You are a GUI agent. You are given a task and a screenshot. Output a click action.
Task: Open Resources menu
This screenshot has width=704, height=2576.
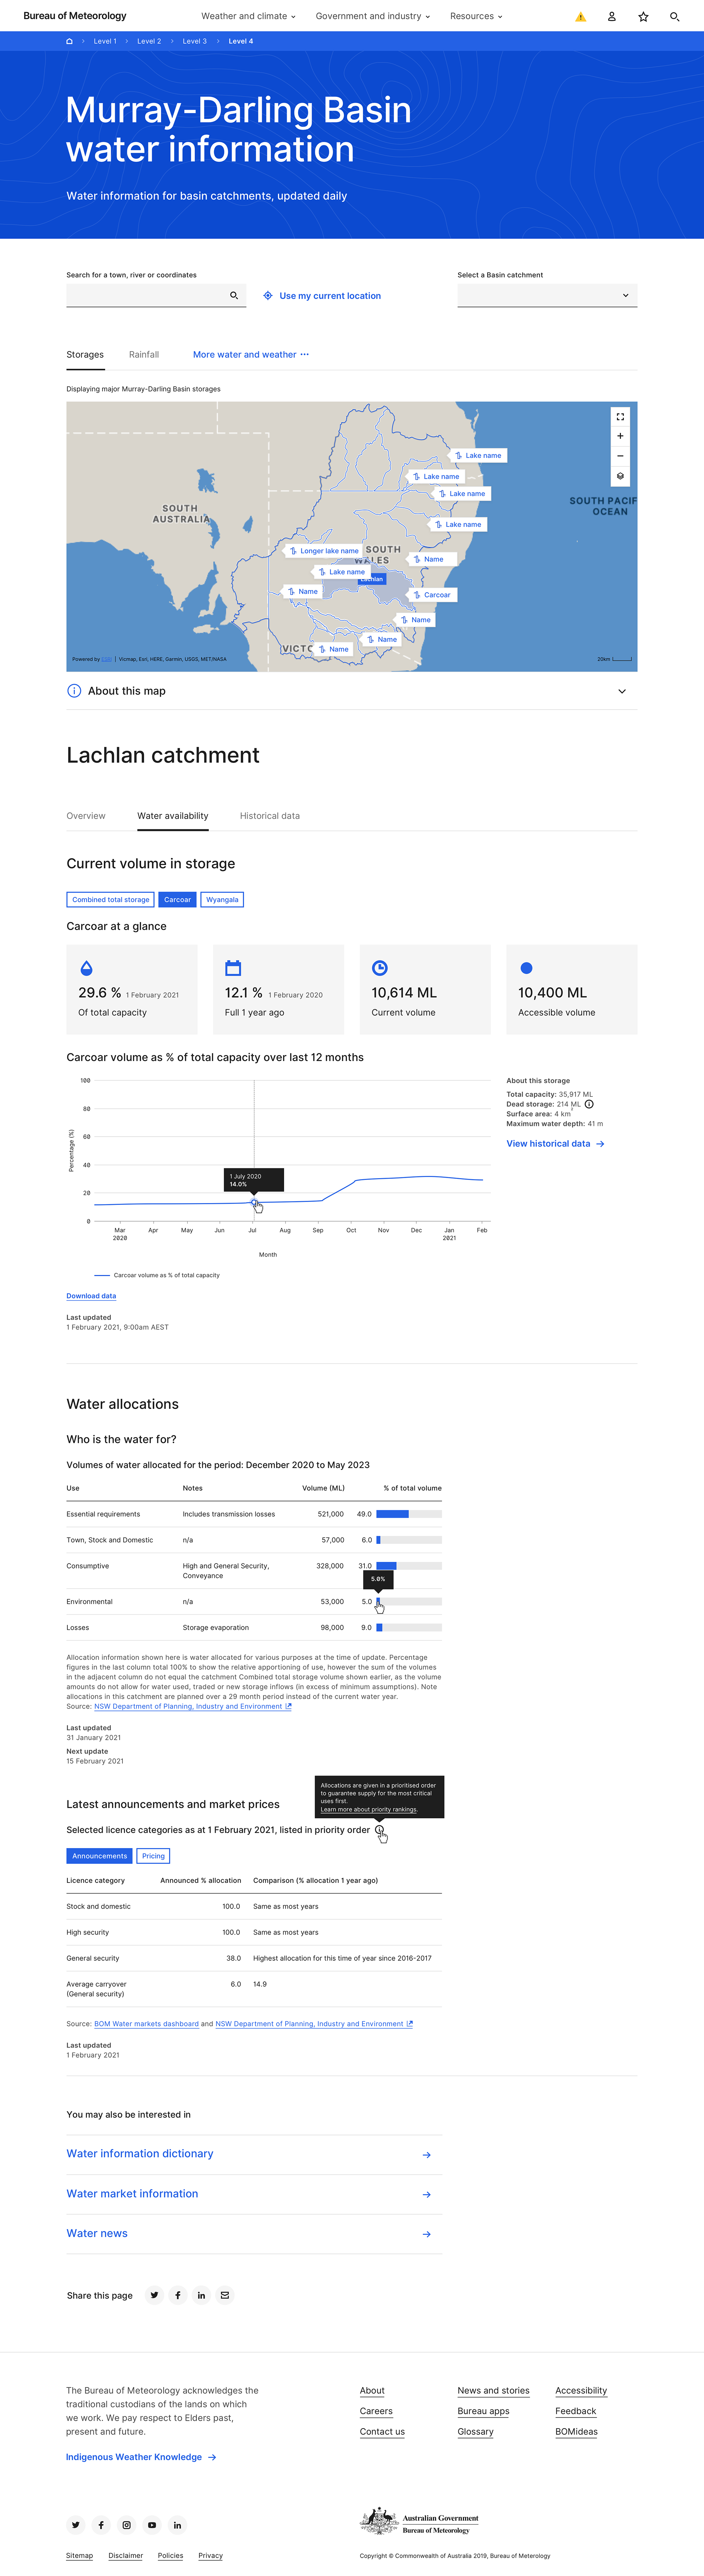tap(476, 16)
